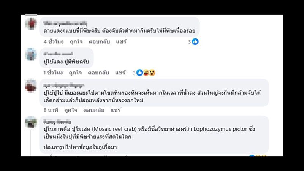The image size is (304, 171).
Task: Open the avatar next to the ปูใบ้แดง comment
Action: click(31, 55)
